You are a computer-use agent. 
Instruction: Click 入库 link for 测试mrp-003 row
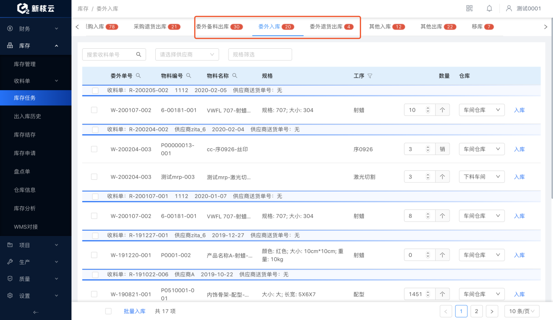click(x=519, y=177)
